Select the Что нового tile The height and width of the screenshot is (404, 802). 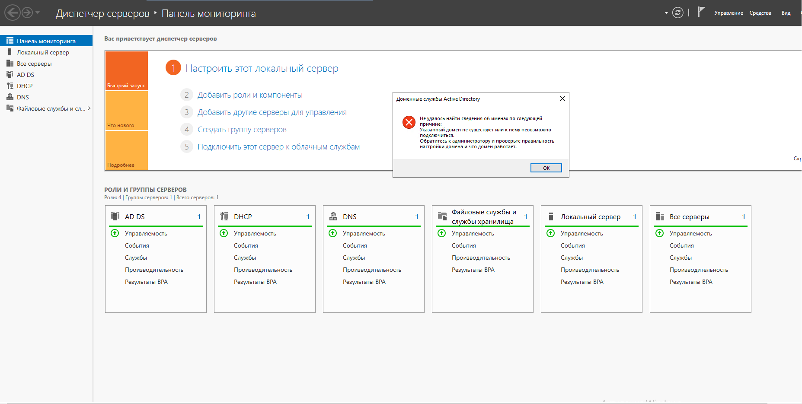tap(126, 111)
